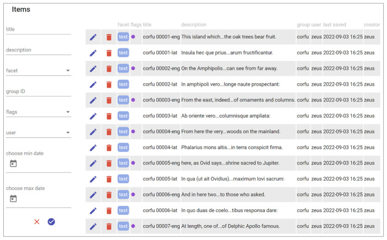Image resolution: width=387 pixels, height=240 pixels.
Task: Focus the description filter field
Action: point(39,50)
